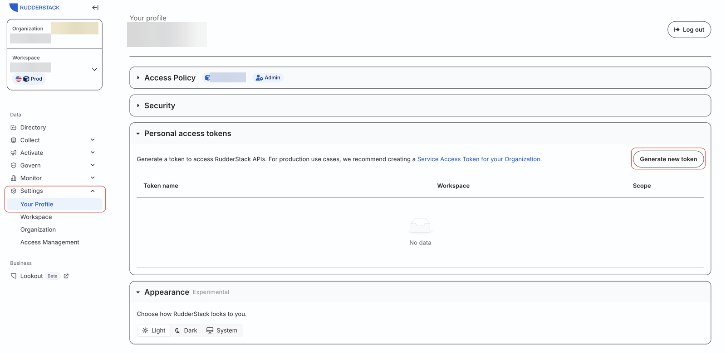Click the Govern shield icon
Screen dimensions: 726x354
[14, 166]
